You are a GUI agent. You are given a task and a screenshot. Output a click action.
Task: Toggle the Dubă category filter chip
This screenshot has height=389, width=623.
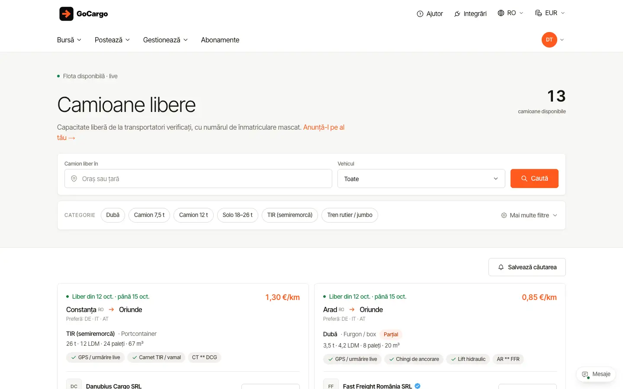pos(113,215)
